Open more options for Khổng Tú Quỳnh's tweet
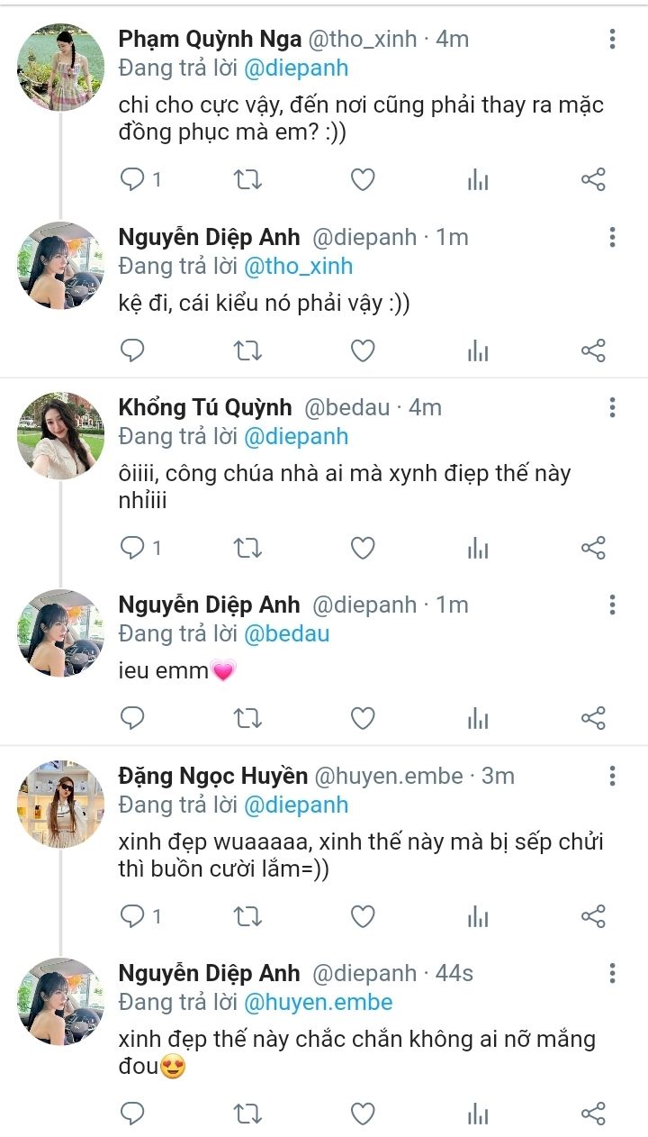This screenshot has width=648, height=1137. (612, 407)
